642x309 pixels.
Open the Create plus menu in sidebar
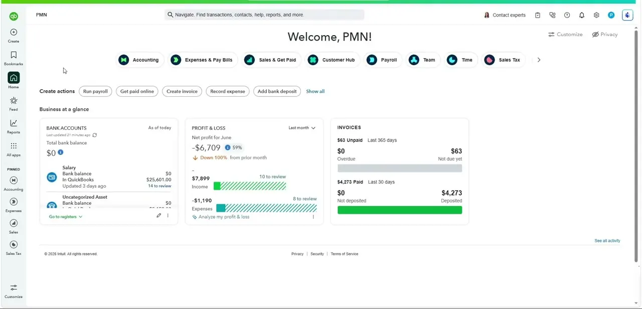(x=14, y=36)
